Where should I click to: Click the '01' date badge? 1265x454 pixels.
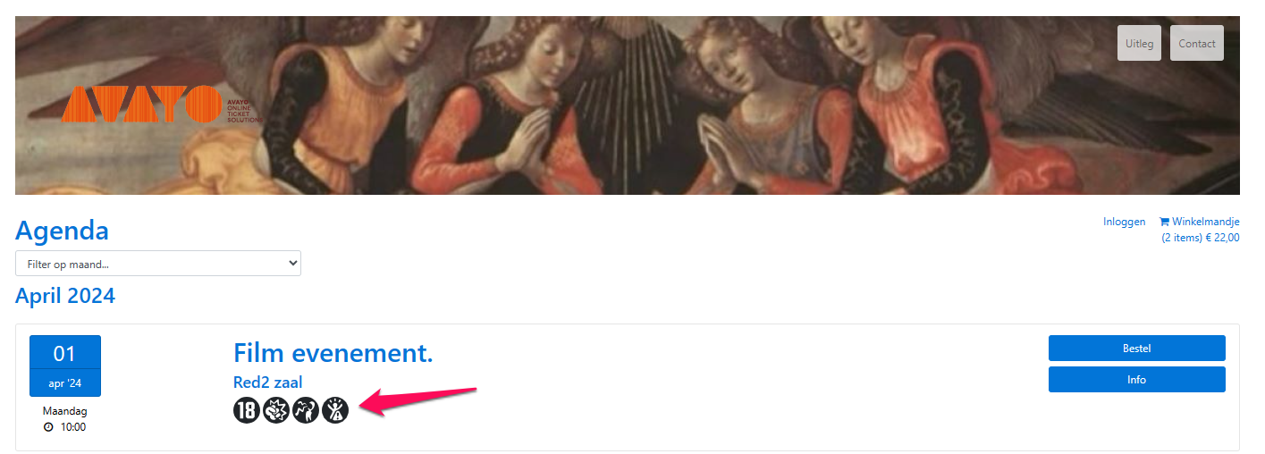pyautogui.click(x=65, y=353)
